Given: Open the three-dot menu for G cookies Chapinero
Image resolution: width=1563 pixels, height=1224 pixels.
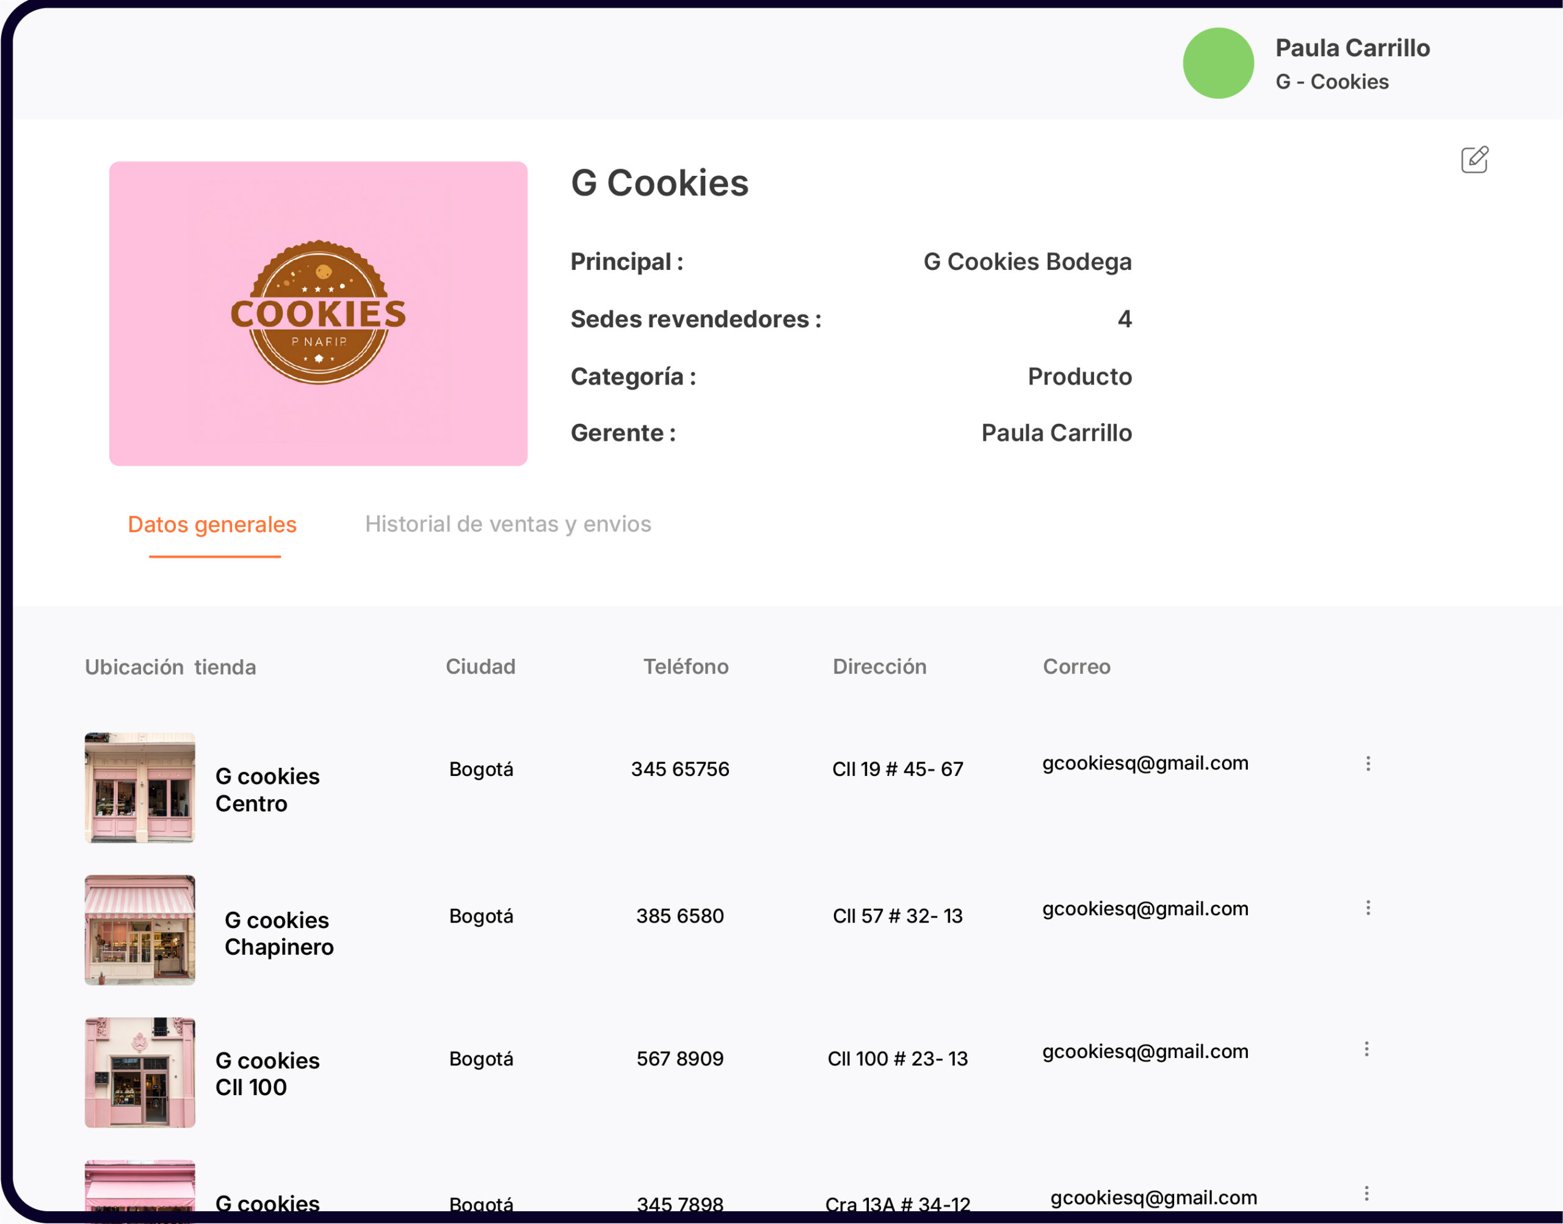Looking at the screenshot, I should click(x=1368, y=908).
